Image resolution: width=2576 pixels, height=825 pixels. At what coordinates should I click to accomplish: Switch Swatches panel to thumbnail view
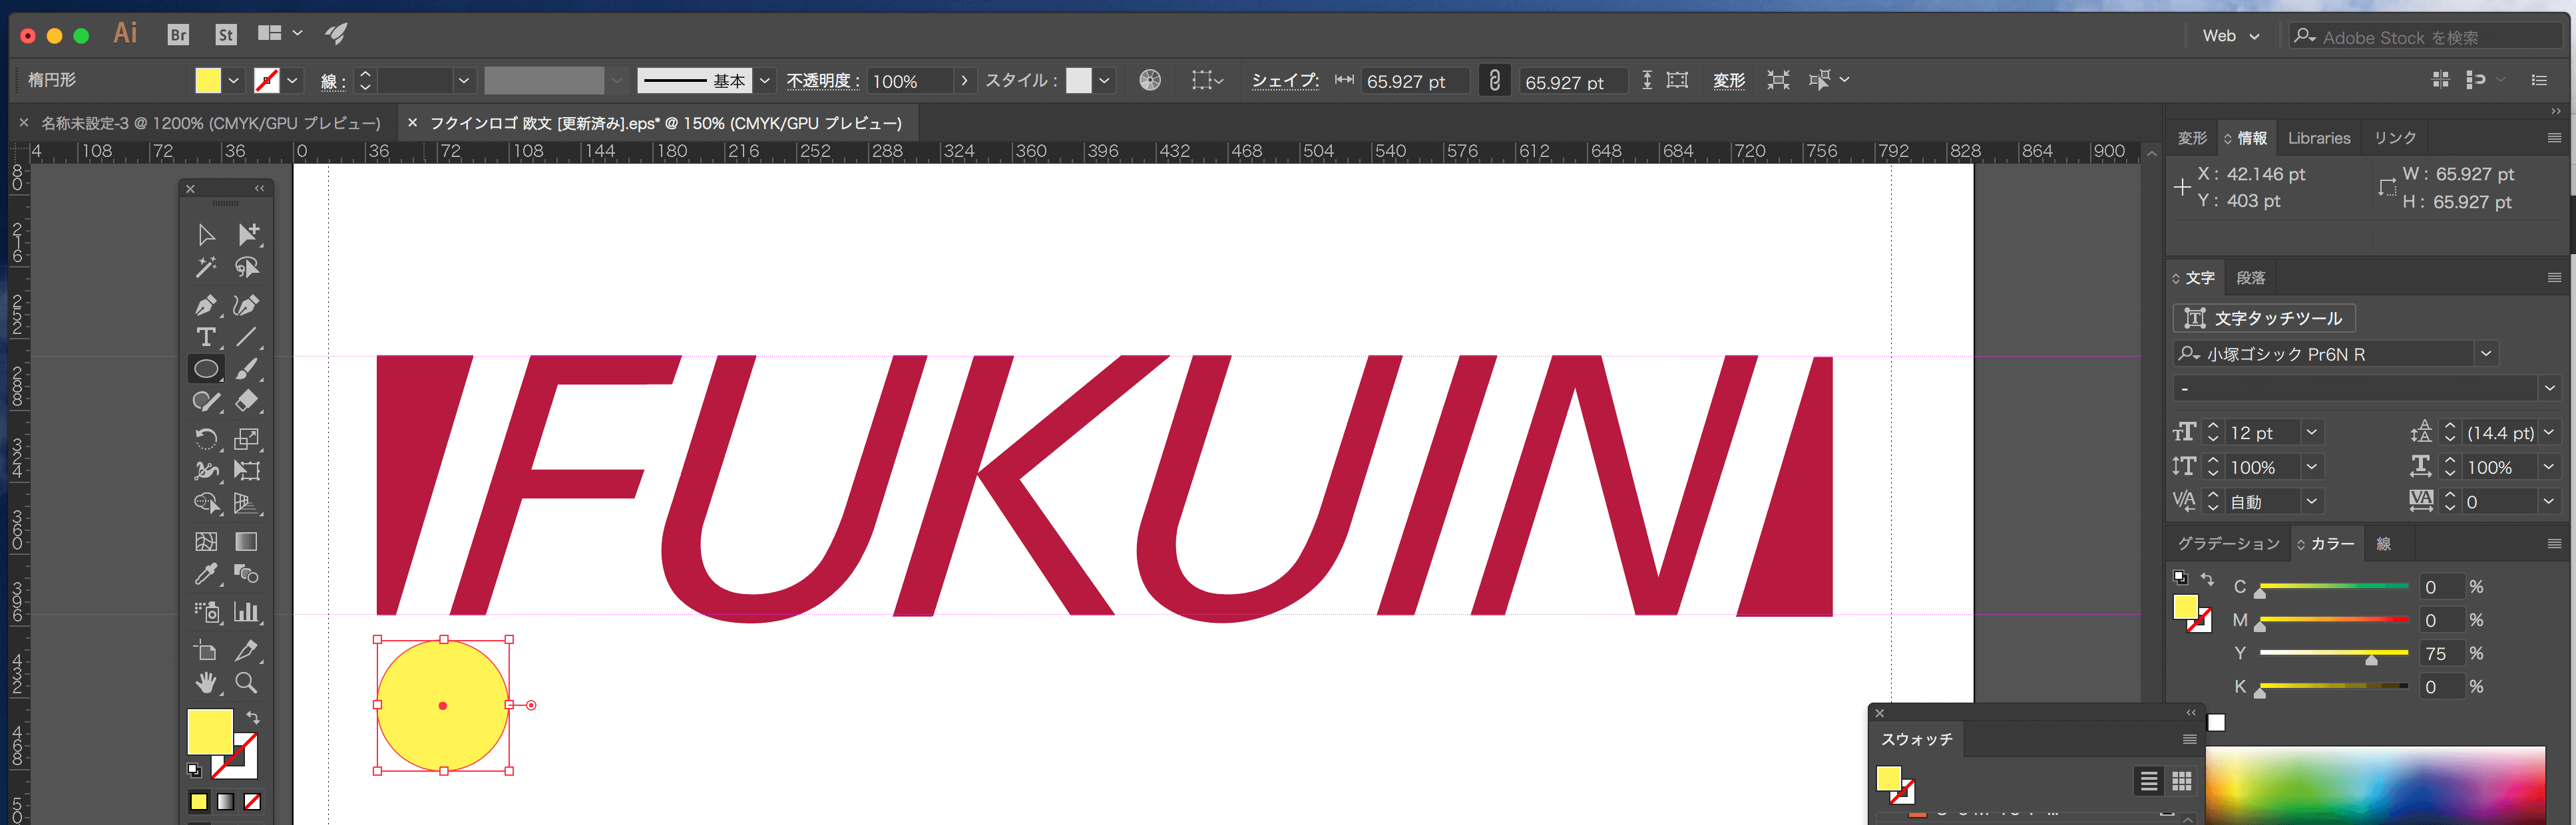tap(2182, 781)
